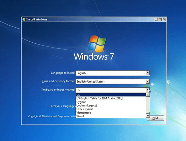
Task: Maximize the Install Windows window
Action: click(160, 19)
